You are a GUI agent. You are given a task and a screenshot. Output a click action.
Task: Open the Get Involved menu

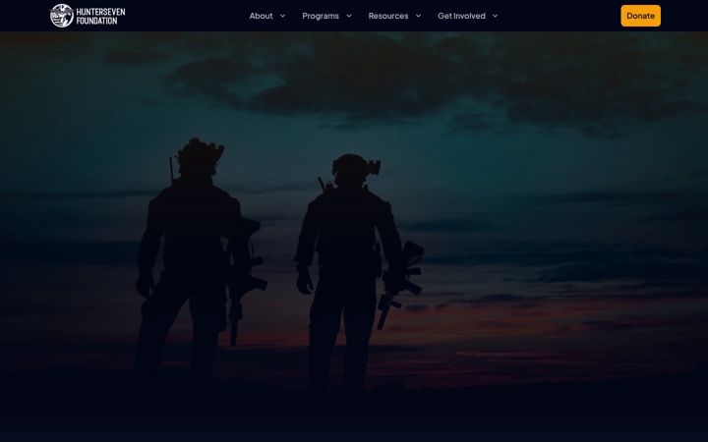(461, 16)
